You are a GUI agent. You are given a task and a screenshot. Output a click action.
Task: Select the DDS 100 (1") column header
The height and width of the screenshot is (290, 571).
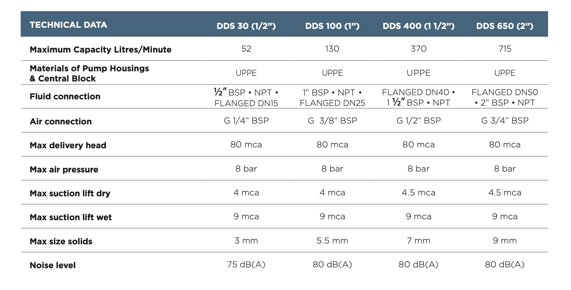[332, 26]
